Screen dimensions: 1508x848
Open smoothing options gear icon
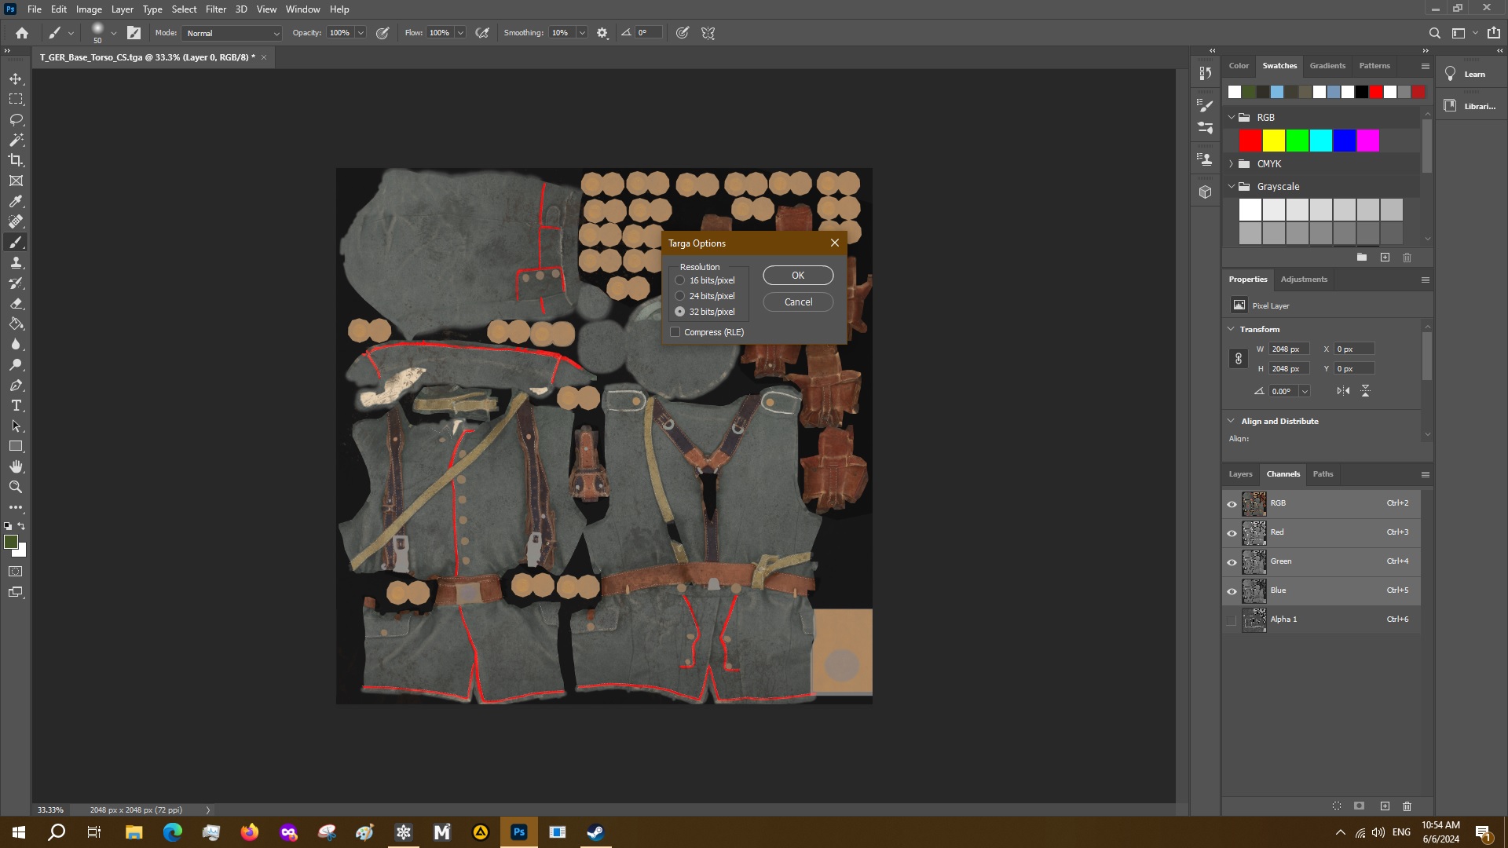pos(602,33)
